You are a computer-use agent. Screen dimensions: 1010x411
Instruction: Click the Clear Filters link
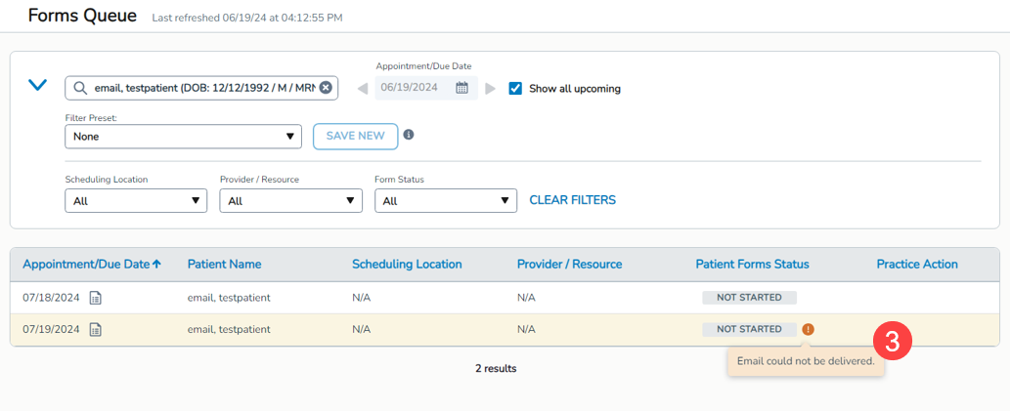point(572,200)
